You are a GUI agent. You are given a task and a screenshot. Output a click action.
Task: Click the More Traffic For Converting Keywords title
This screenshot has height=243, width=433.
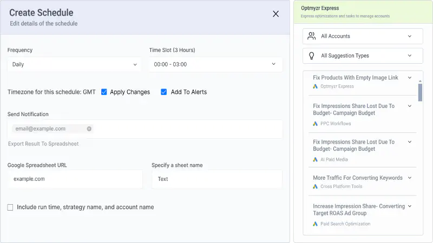[x=358, y=178]
